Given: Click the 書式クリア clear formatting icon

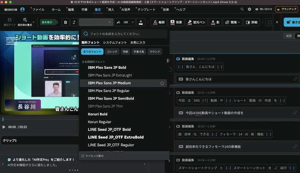Looking at the screenshot, I should (x=10, y=22).
